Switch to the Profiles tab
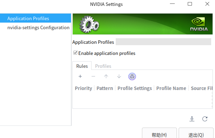Image resolution: width=215 pixels, height=138 pixels. [103, 66]
